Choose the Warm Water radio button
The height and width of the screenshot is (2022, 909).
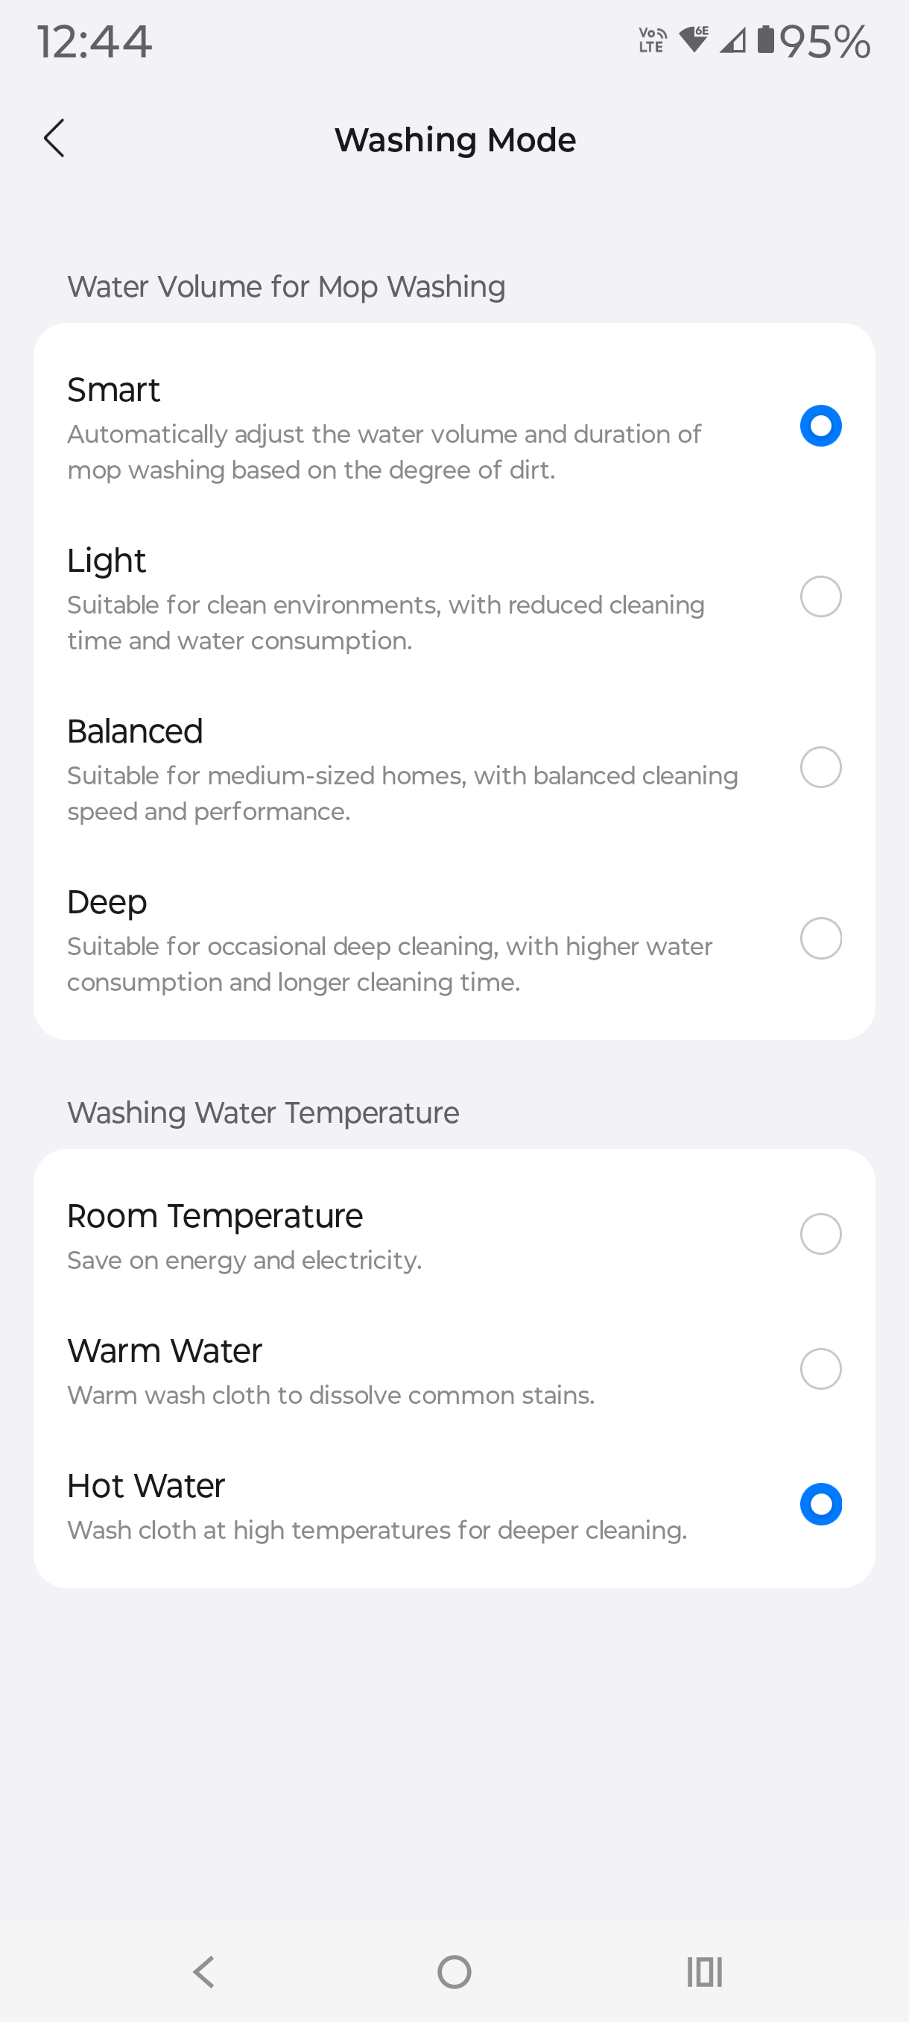[x=820, y=1369]
